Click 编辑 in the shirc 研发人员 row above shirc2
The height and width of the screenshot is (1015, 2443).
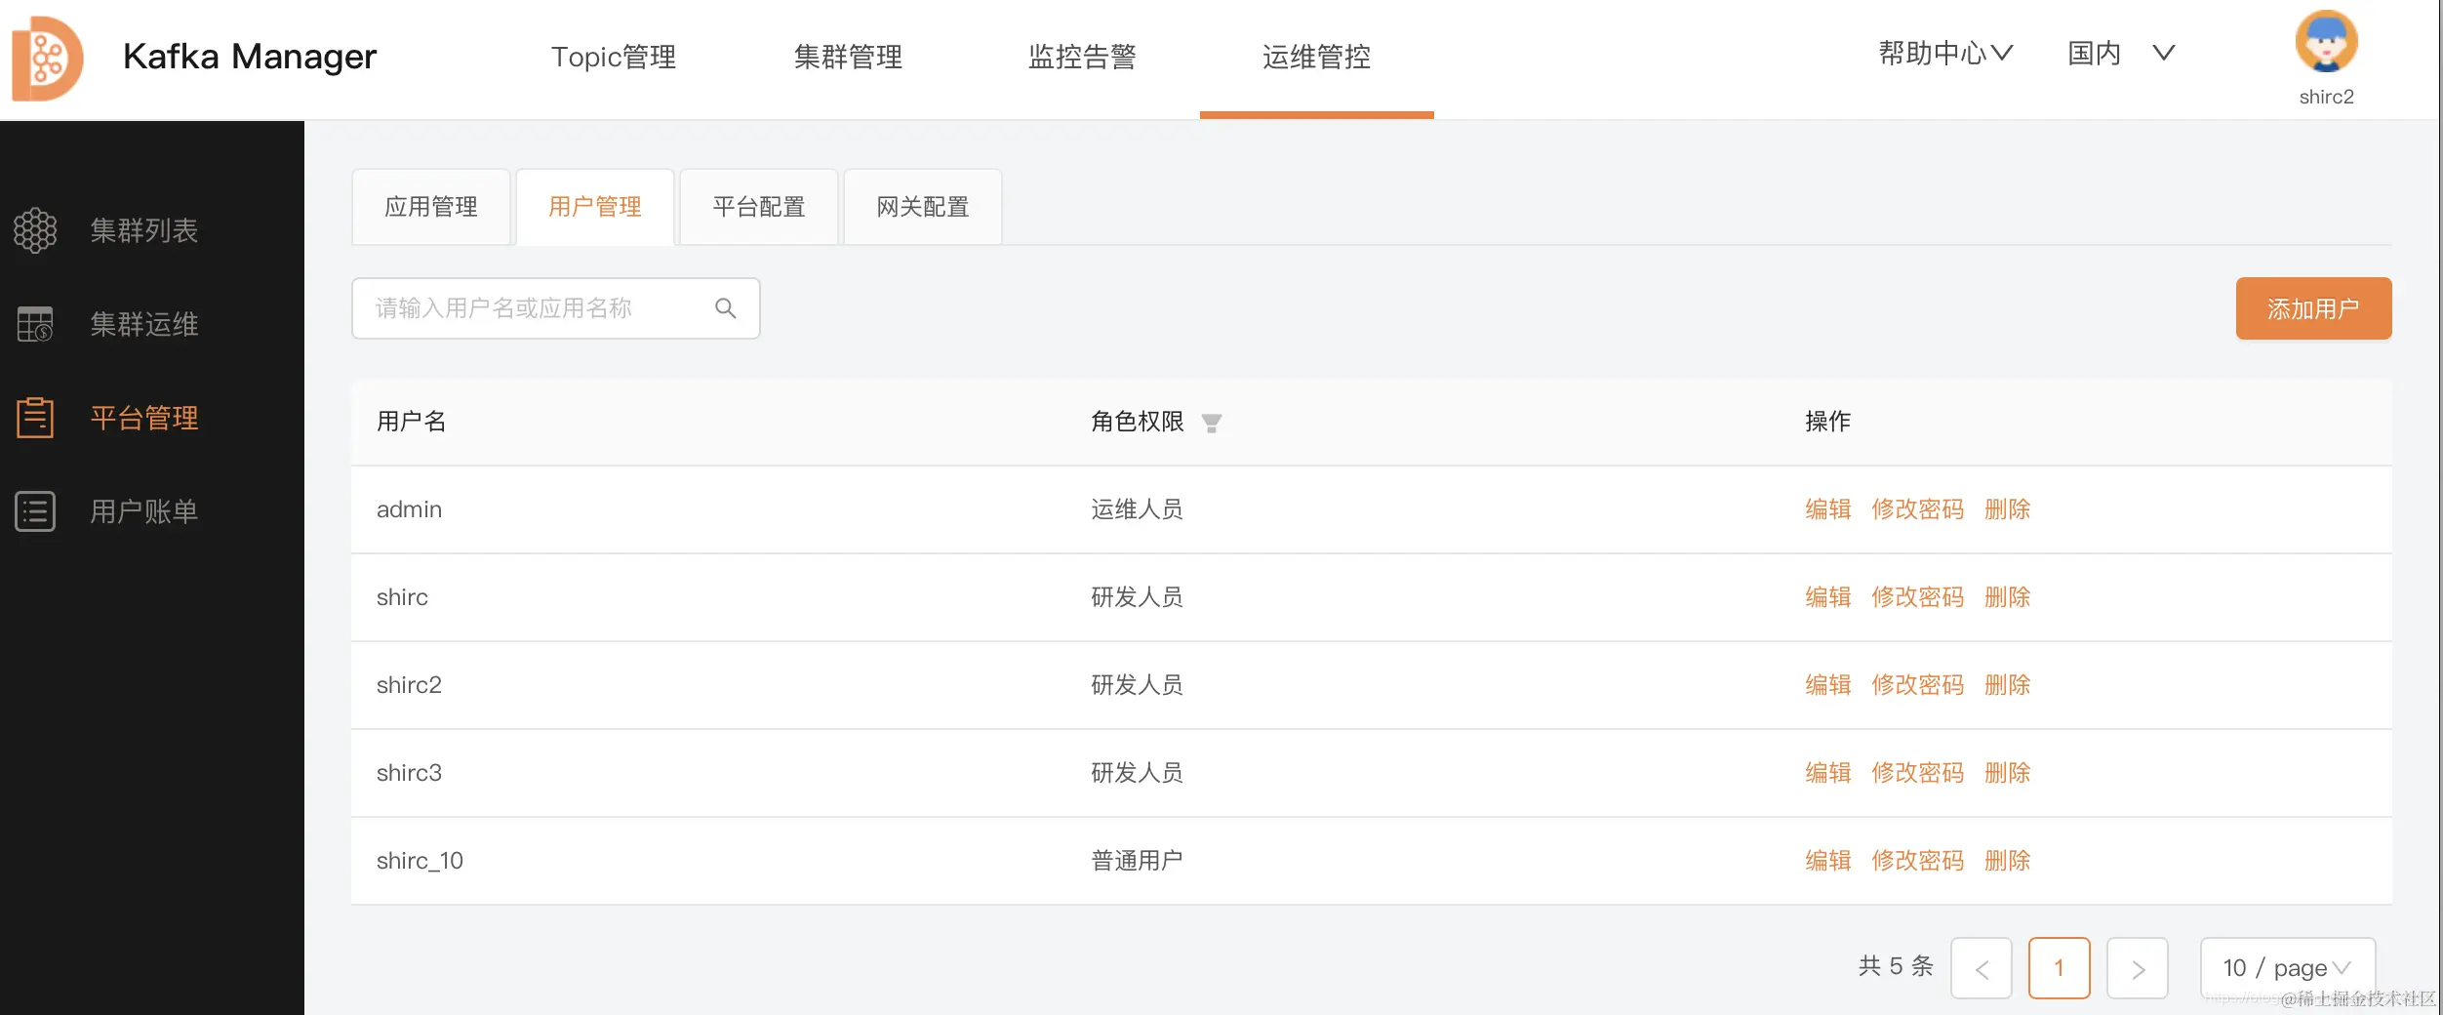coord(1827,597)
